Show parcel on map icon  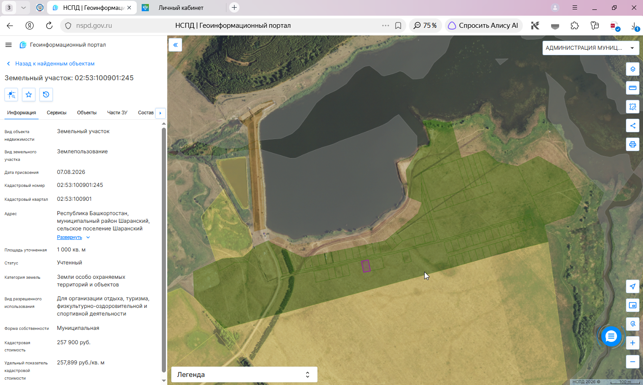point(11,95)
